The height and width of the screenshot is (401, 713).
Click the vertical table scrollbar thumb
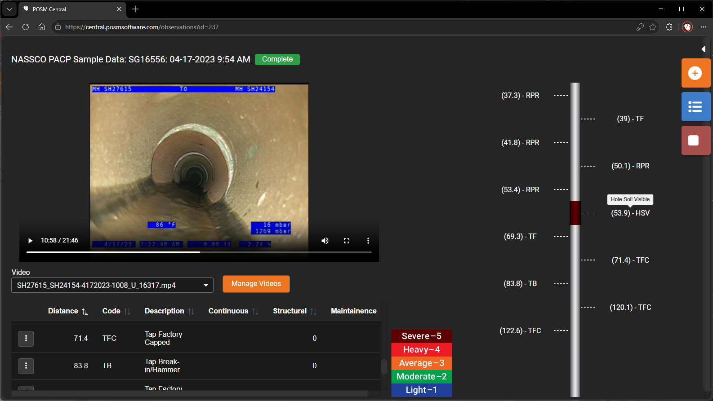(384, 366)
